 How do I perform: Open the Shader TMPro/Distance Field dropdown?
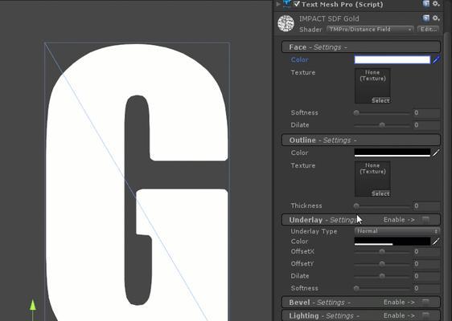(x=370, y=30)
